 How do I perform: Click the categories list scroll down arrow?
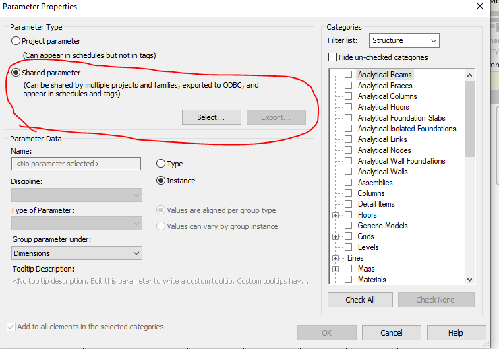click(x=469, y=280)
